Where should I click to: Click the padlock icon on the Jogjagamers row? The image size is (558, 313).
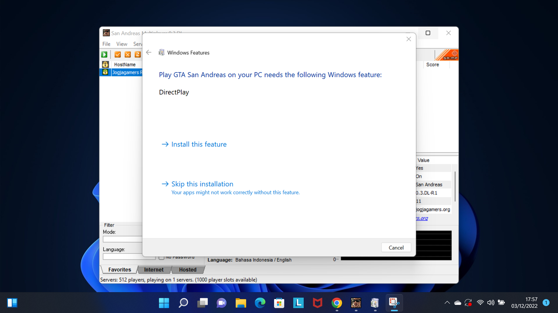click(105, 72)
